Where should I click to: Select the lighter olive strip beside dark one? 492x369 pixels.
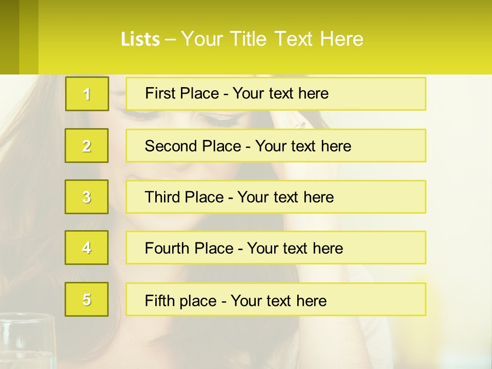(29, 37)
